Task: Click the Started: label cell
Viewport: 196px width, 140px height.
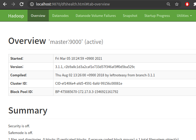Action: [31, 58]
